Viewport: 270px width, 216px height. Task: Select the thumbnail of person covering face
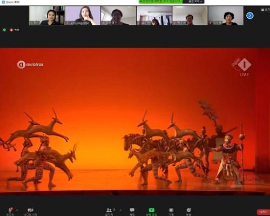(118, 16)
